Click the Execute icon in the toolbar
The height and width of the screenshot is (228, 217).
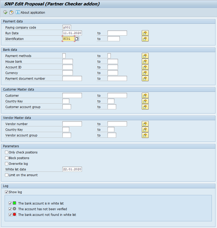click(x=5, y=12)
